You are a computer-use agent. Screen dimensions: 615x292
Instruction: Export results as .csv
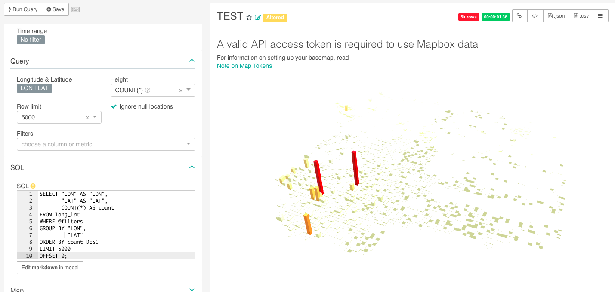[581, 16]
